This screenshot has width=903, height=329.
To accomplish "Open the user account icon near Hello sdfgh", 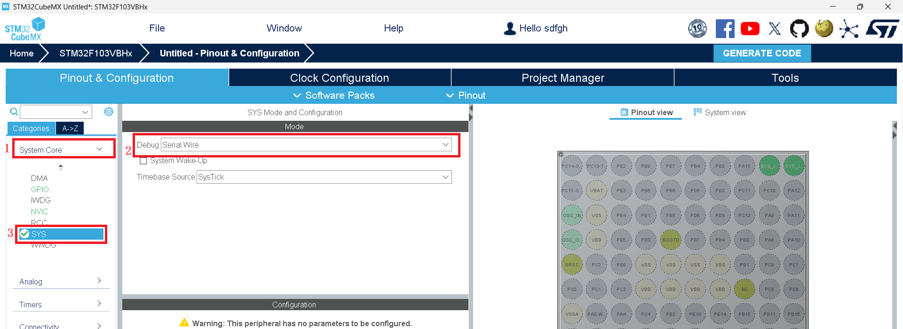I will pos(509,29).
